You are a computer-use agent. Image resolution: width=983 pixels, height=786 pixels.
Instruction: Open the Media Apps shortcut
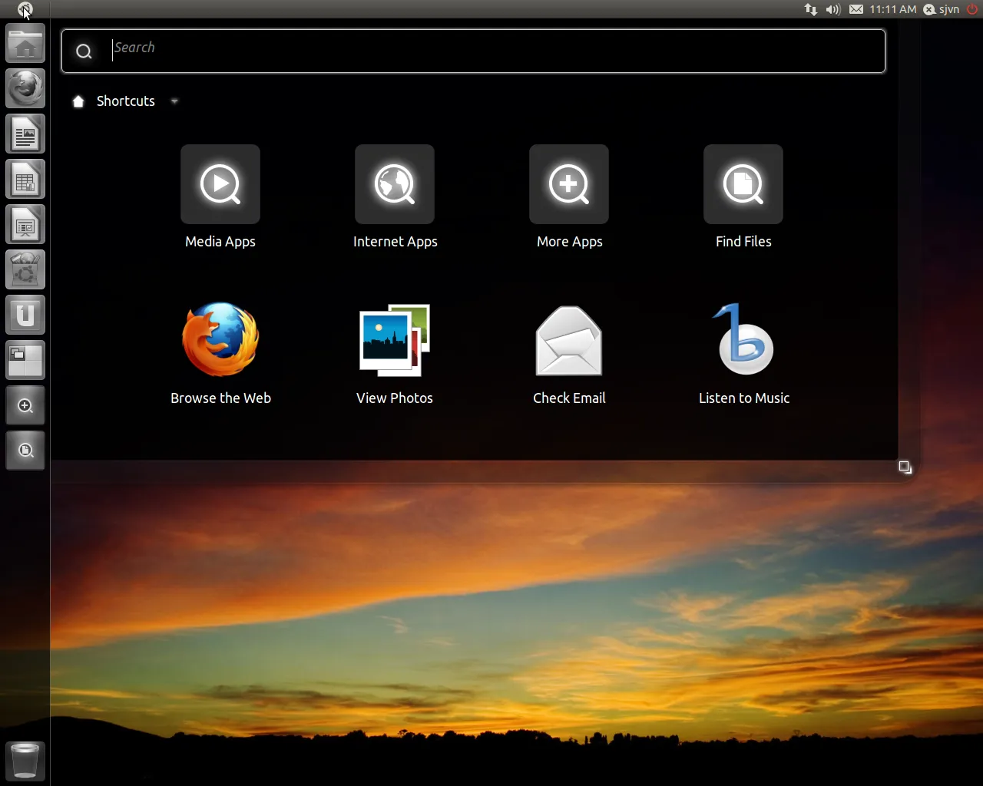(x=220, y=184)
